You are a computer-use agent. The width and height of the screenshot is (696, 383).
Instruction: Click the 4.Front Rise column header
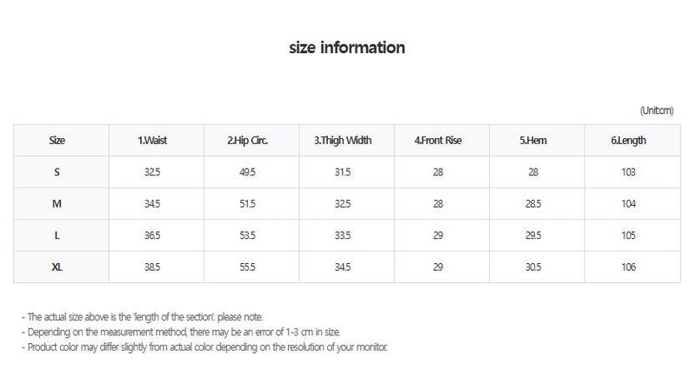click(438, 141)
